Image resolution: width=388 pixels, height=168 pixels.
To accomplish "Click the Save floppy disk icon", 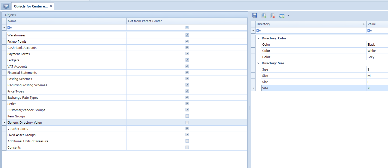I will pos(255,16).
